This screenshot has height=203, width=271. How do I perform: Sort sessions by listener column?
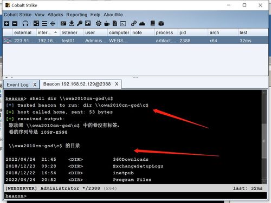(72, 32)
